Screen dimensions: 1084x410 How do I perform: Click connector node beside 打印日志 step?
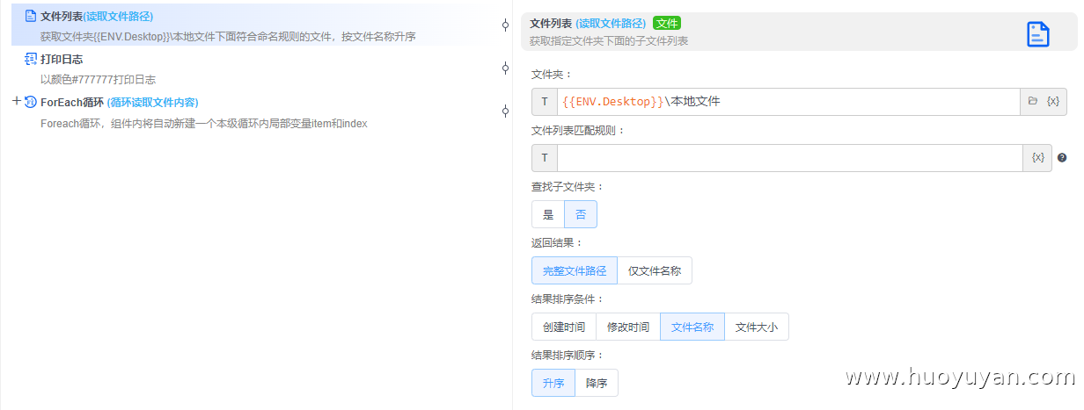(505, 68)
